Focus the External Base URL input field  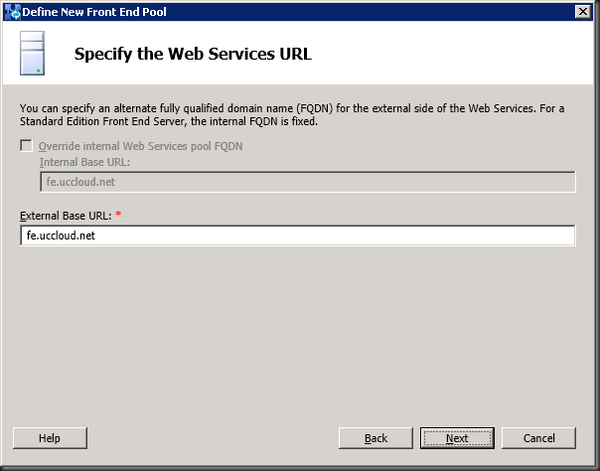pos(297,235)
